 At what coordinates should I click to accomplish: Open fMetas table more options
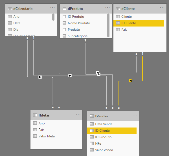pos(78,114)
